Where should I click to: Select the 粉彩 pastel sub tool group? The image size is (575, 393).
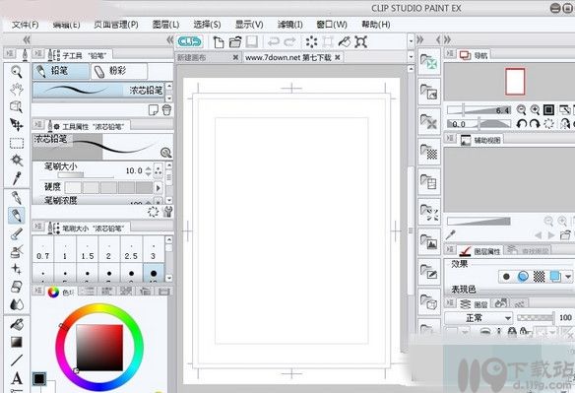click(119, 71)
